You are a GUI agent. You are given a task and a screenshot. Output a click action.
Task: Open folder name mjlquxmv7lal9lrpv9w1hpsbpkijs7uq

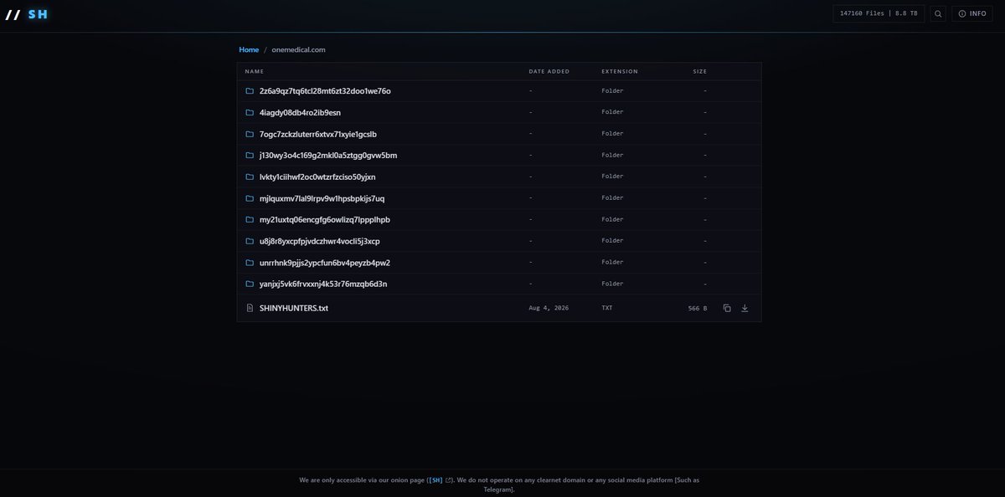pyautogui.click(x=322, y=198)
